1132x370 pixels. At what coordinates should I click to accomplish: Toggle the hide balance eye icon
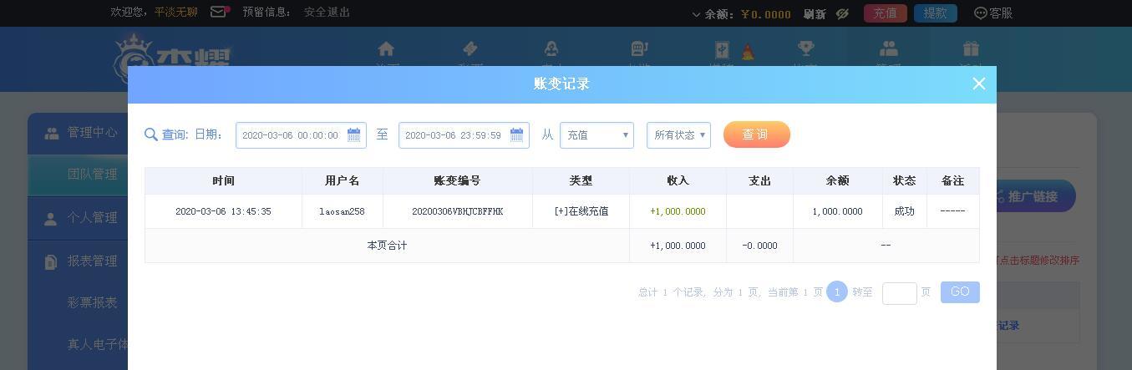point(843,13)
